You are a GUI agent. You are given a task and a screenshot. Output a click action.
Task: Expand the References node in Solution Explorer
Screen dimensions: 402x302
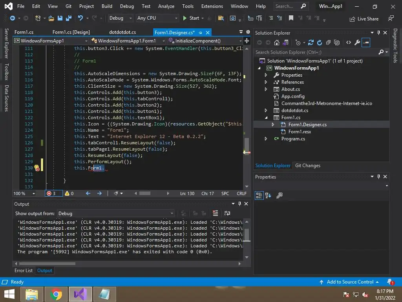[x=266, y=82]
